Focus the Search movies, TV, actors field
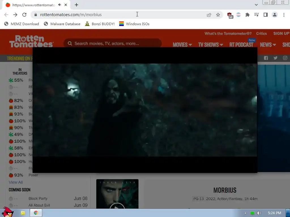Viewport: 290px width, 217px height. pyautogui.click(x=113, y=44)
